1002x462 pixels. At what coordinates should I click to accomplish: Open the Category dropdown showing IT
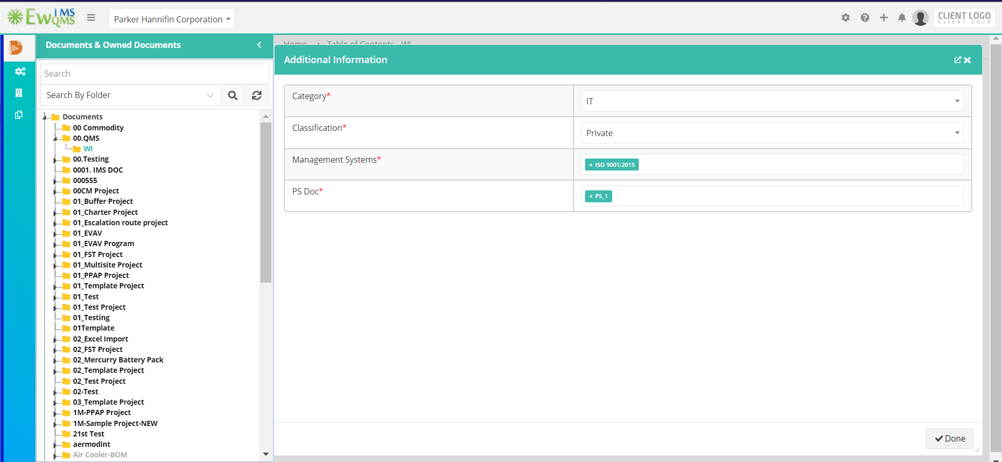click(772, 101)
